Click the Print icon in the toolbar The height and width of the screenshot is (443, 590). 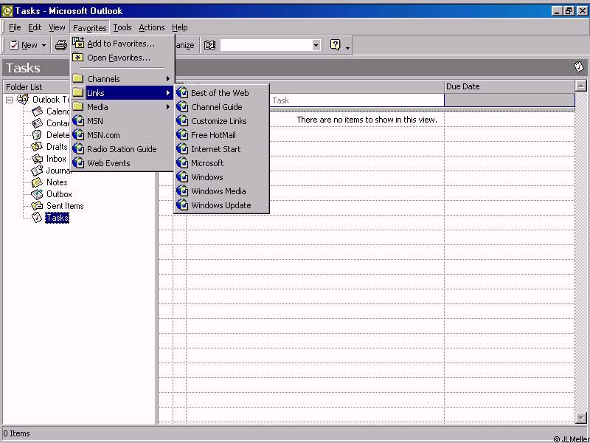click(61, 45)
